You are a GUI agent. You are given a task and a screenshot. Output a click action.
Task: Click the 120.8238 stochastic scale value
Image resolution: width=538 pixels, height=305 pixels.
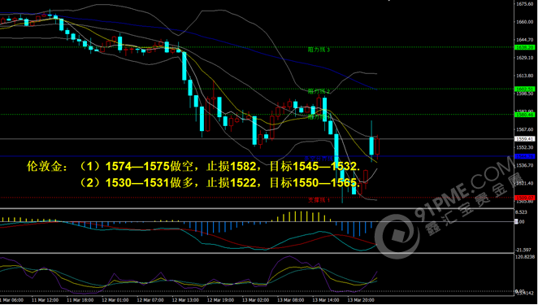524,256
